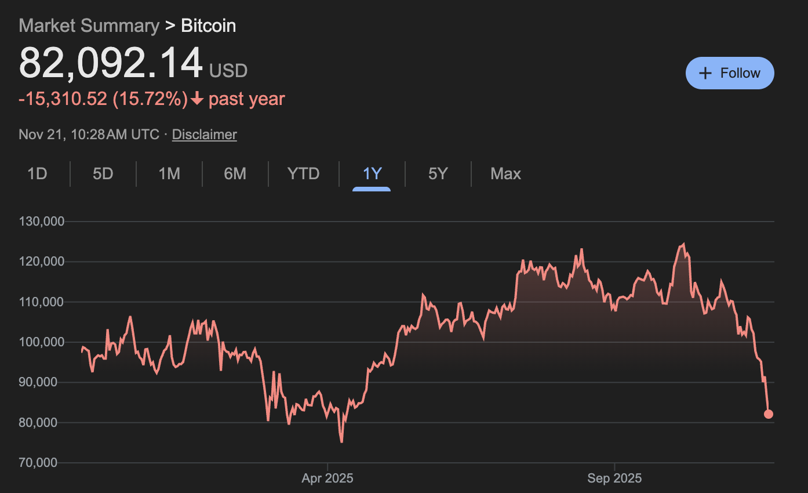Image resolution: width=808 pixels, height=493 pixels.
Task: Click the Apr 2025 label on the timeline
Action: (327, 478)
